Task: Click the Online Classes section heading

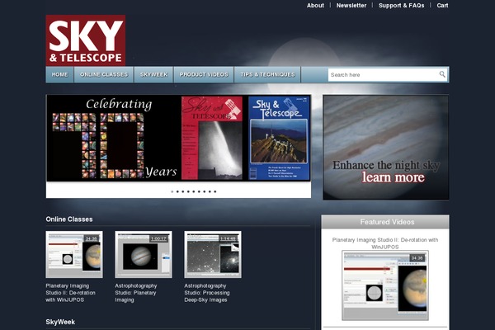Action: coord(69,219)
